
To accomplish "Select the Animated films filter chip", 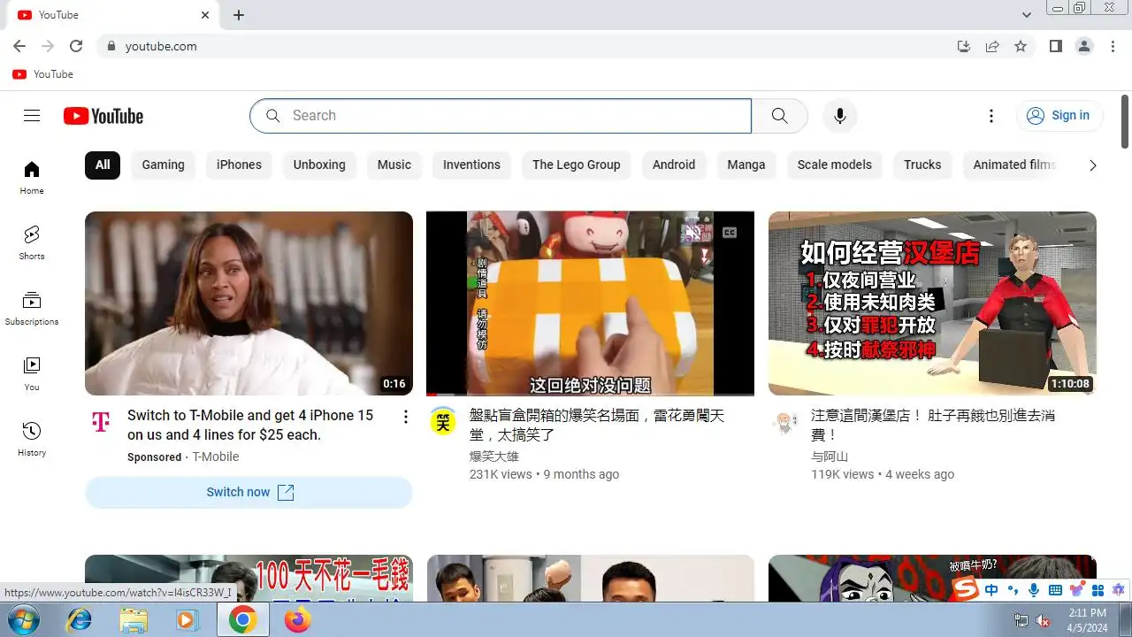I will 1013,165.
